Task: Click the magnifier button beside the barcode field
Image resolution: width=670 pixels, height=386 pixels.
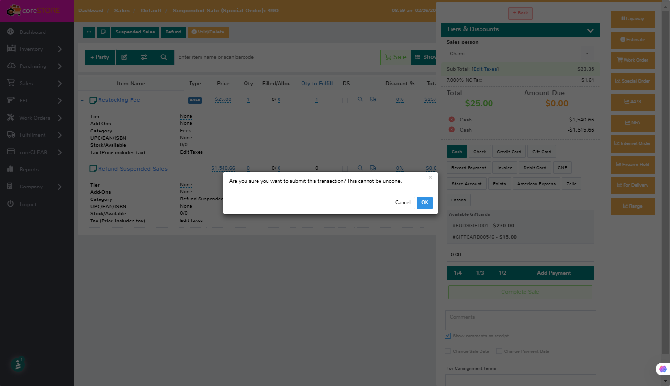Action: click(164, 57)
